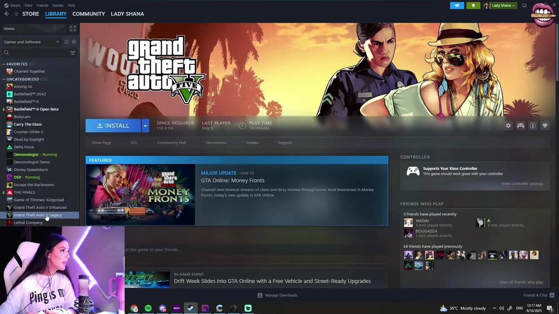Open the Community Hub link
The height and width of the screenshot is (314, 559).
point(172,143)
